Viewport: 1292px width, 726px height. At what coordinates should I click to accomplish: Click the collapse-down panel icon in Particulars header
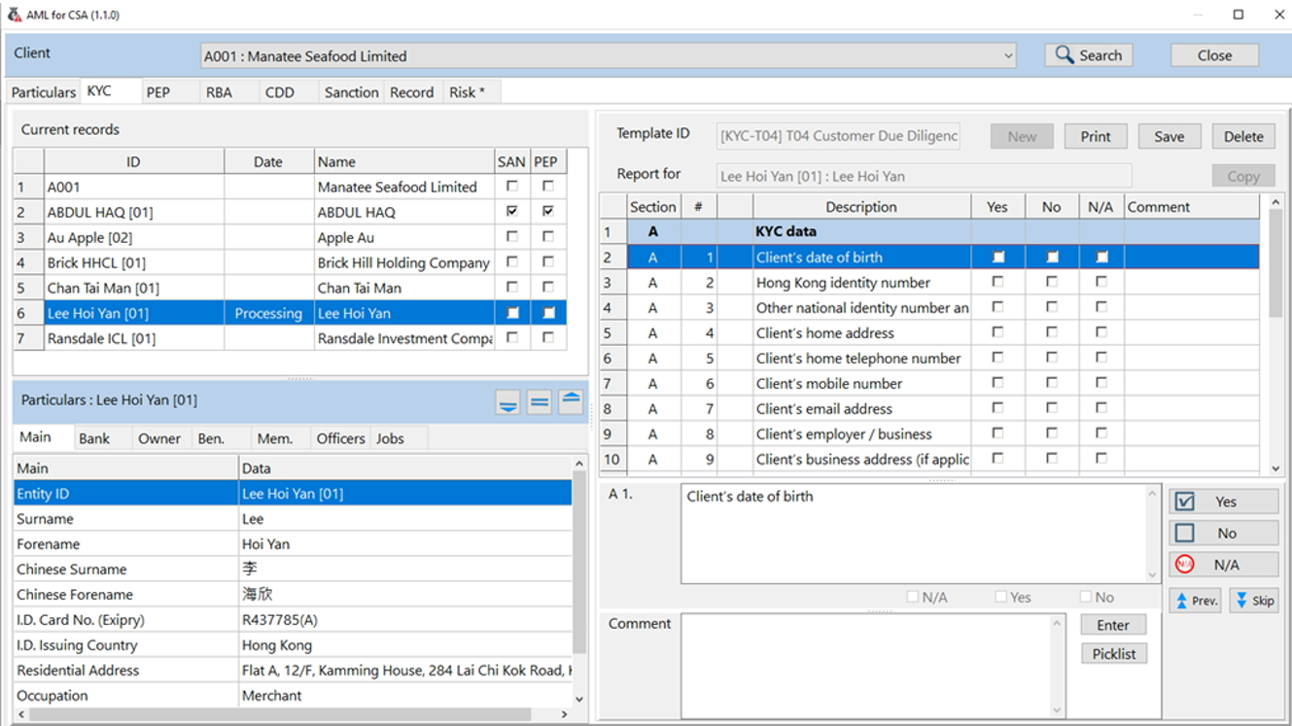pyautogui.click(x=507, y=401)
